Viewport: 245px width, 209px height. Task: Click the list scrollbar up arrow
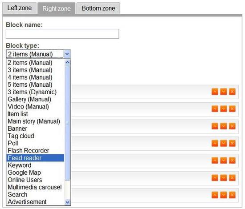point(67,63)
